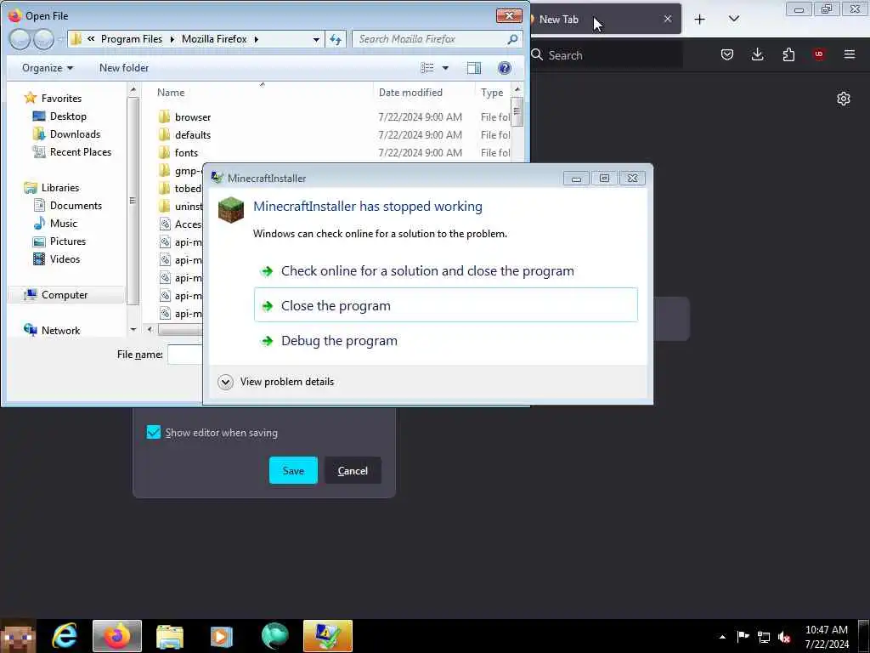870x653 pixels.
Task: Open Firefox Extensions puzzle icon
Action: pos(788,54)
